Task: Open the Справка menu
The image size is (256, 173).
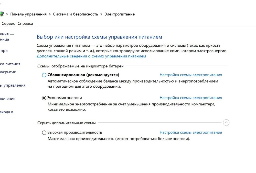Action: 25,23
